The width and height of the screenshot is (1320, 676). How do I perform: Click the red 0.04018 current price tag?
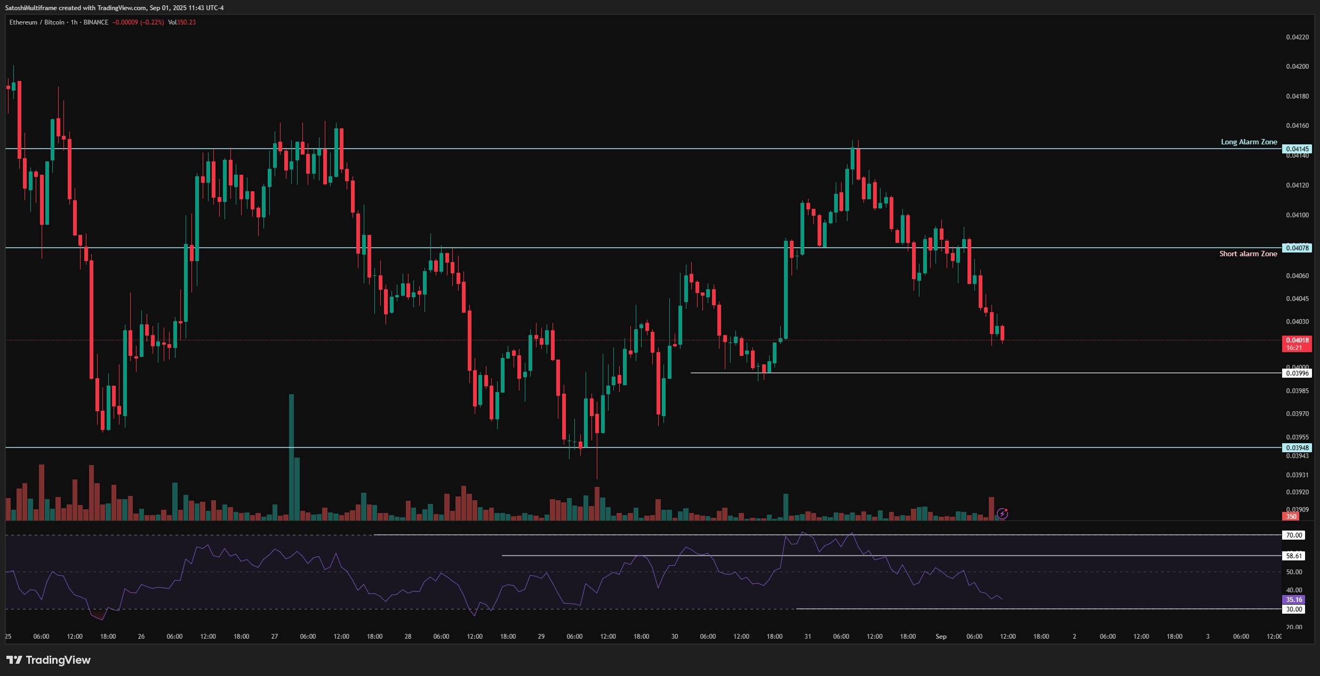point(1297,340)
